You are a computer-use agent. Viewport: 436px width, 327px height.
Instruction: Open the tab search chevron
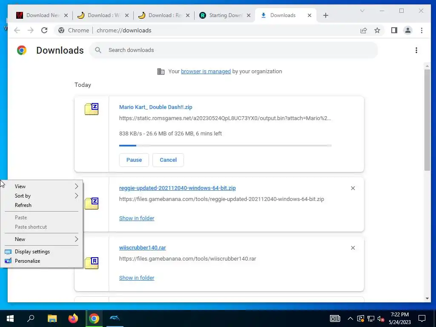click(x=362, y=11)
